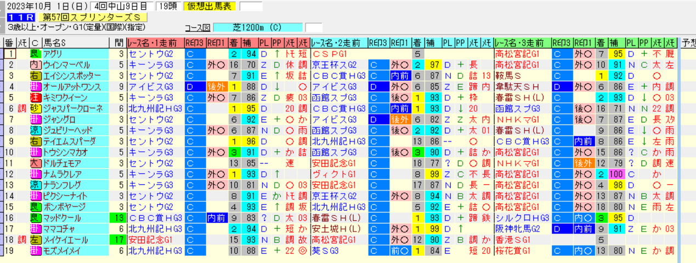
Task: Click the C column header beside 馬名S
Action: click(35, 43)
